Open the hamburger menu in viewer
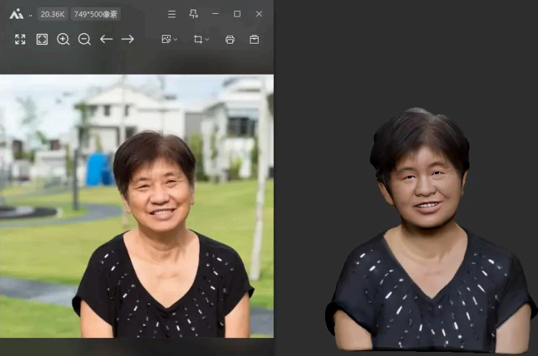This screenshot has height=356, width=538. 171,14
